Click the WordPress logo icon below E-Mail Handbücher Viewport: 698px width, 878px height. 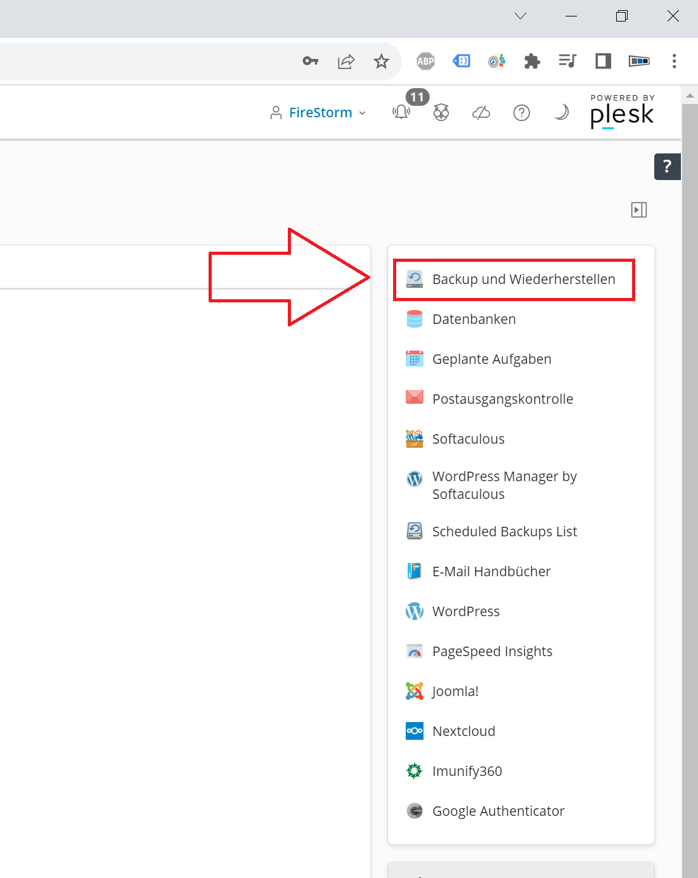[x=415, y=611]
